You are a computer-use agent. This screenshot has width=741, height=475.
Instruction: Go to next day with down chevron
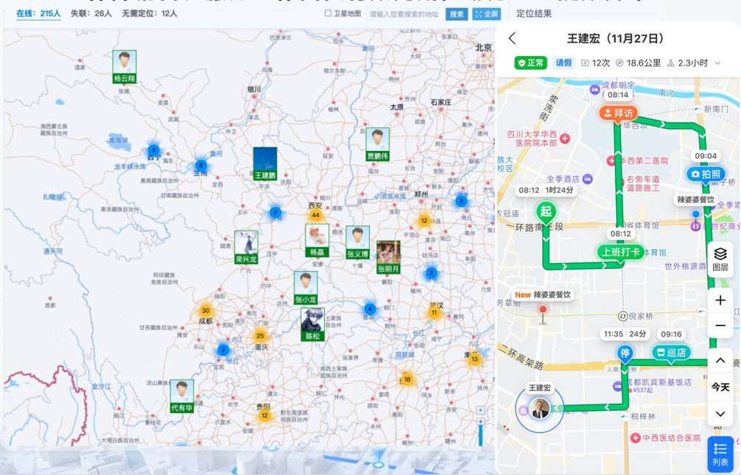click(719, 413)
